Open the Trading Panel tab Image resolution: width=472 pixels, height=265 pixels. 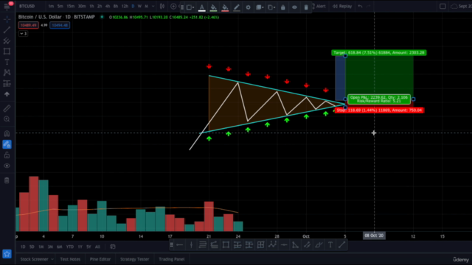(172, 259)
